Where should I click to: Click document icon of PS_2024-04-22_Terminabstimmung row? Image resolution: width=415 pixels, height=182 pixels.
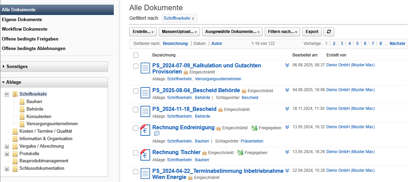coord(145,173)
